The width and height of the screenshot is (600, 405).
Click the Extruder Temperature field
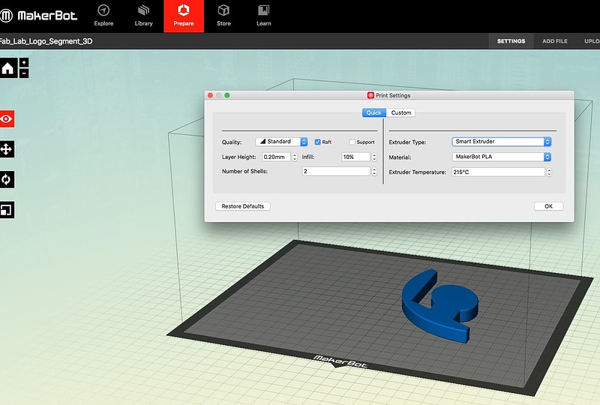click(498, 172)
